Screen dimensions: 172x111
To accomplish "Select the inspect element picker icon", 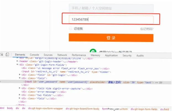I will (2, 54).
